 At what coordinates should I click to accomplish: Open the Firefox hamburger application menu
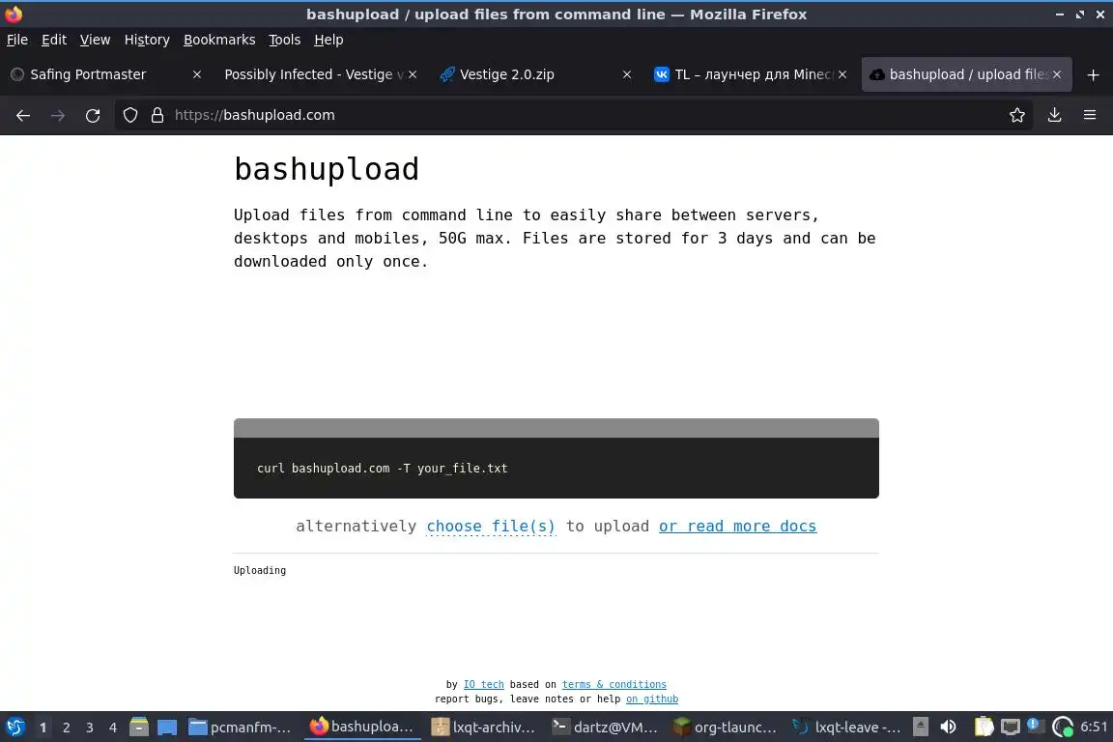click(1090, 115)
